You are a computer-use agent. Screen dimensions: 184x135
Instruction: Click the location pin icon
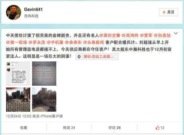(79, 57)
